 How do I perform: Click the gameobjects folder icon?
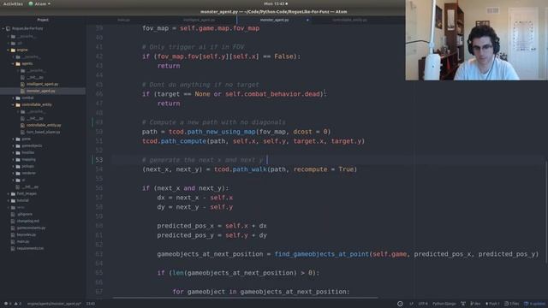(18, 145)
